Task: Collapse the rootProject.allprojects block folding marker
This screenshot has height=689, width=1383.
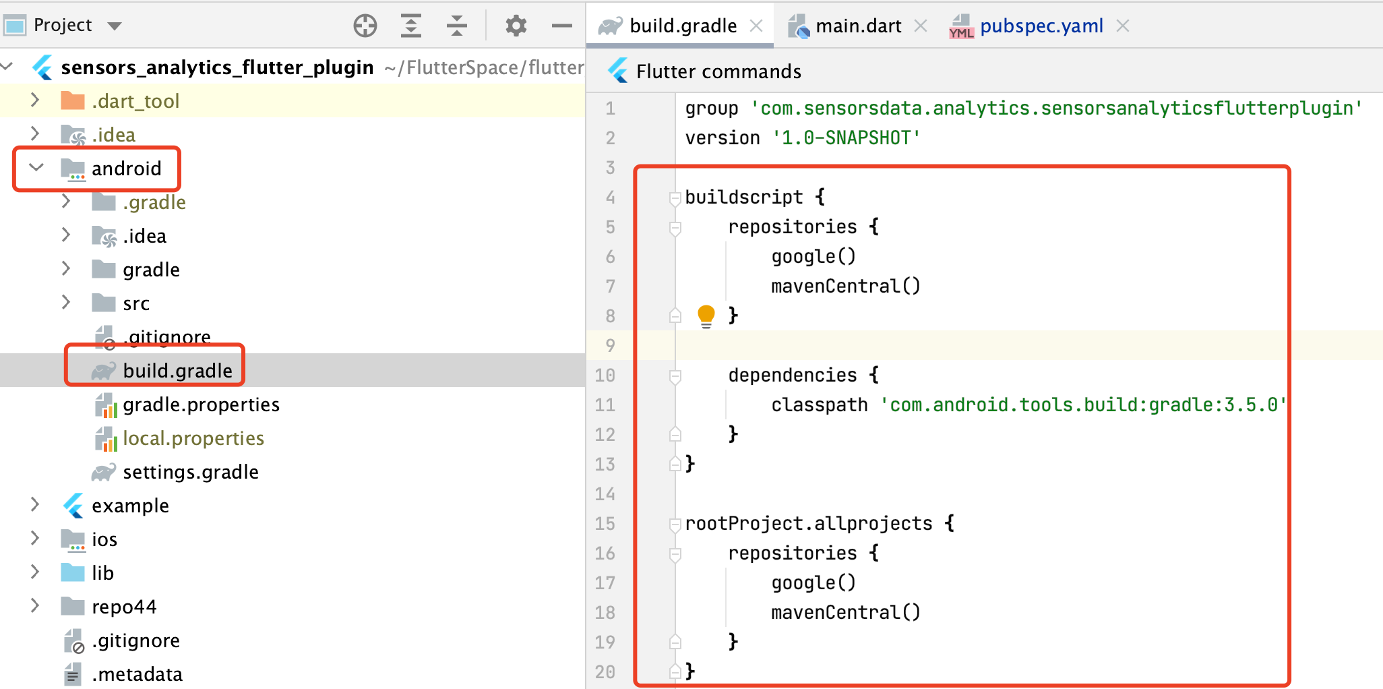Action: (674, 523)
